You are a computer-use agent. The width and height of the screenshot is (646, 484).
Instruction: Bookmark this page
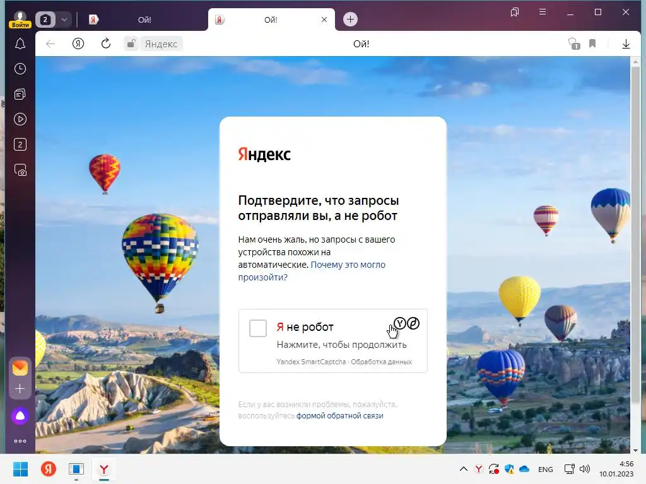tap(592, 43)
